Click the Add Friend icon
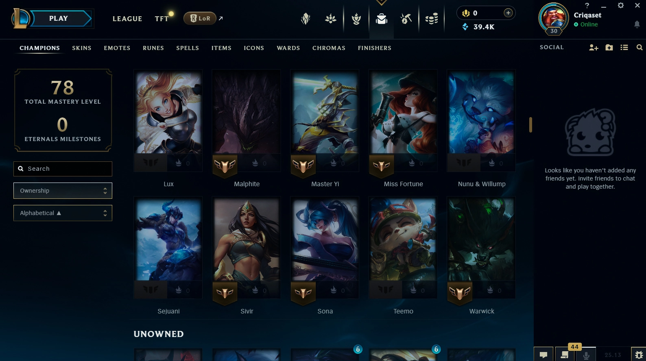 point(594,48)
